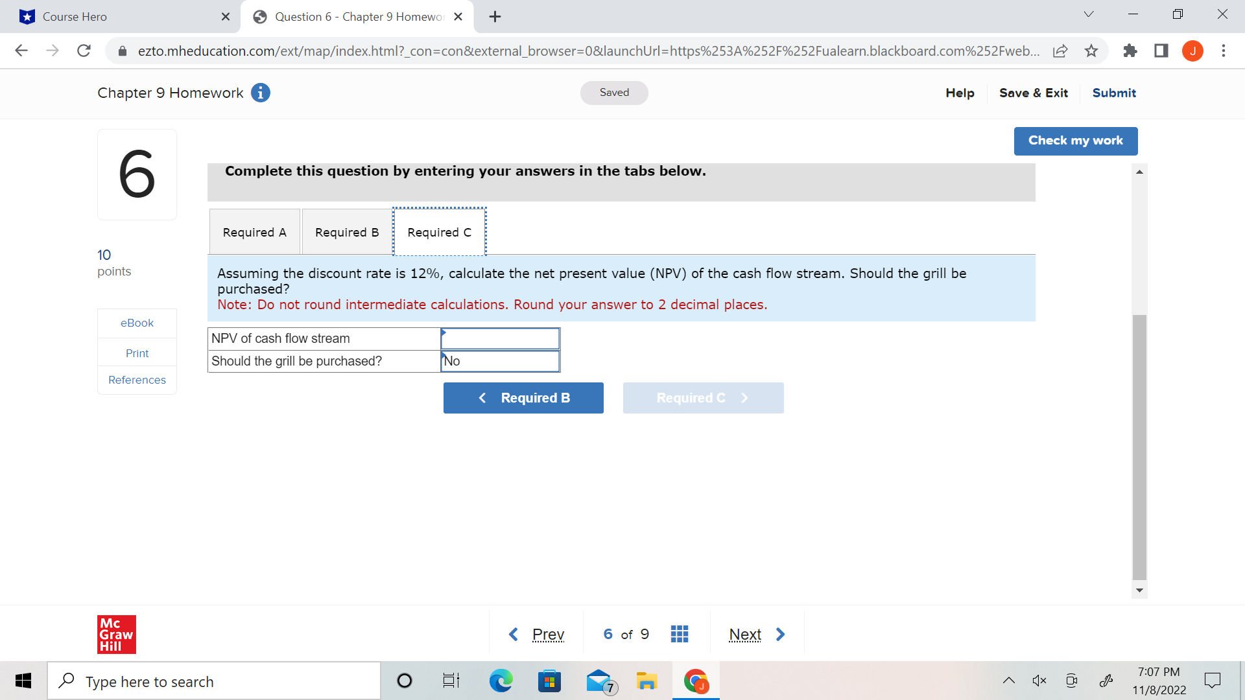The height and width of the screenshot is (700, 1245).
Task: Open the 'Should the grill be purchased?' dropdown
Action: coord(500,361)
